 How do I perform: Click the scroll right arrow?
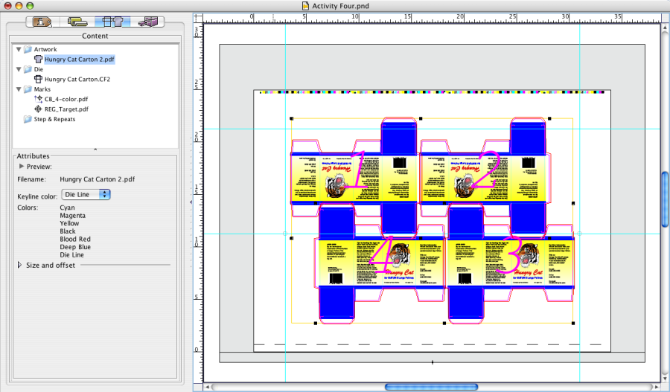[x=657, y=387]
